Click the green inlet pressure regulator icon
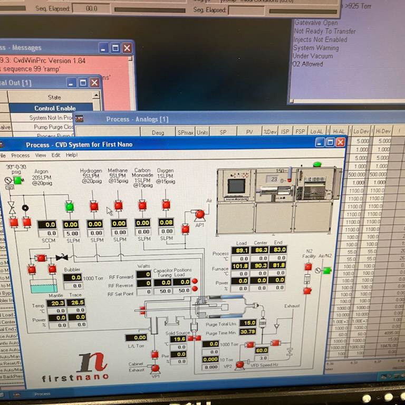 17,180
